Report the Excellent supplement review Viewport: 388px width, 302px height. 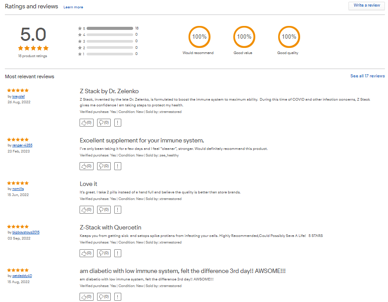[118, 166]
